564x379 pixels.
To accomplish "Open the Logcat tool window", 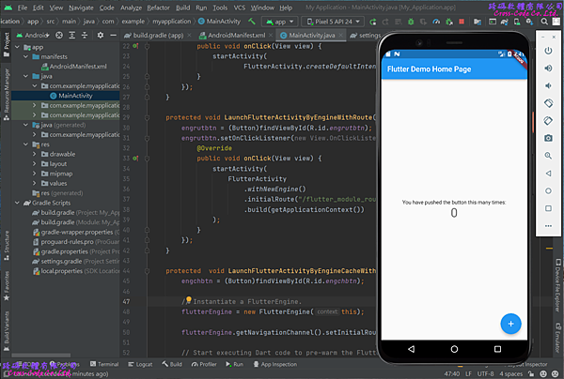I will (x=144, y=363).
